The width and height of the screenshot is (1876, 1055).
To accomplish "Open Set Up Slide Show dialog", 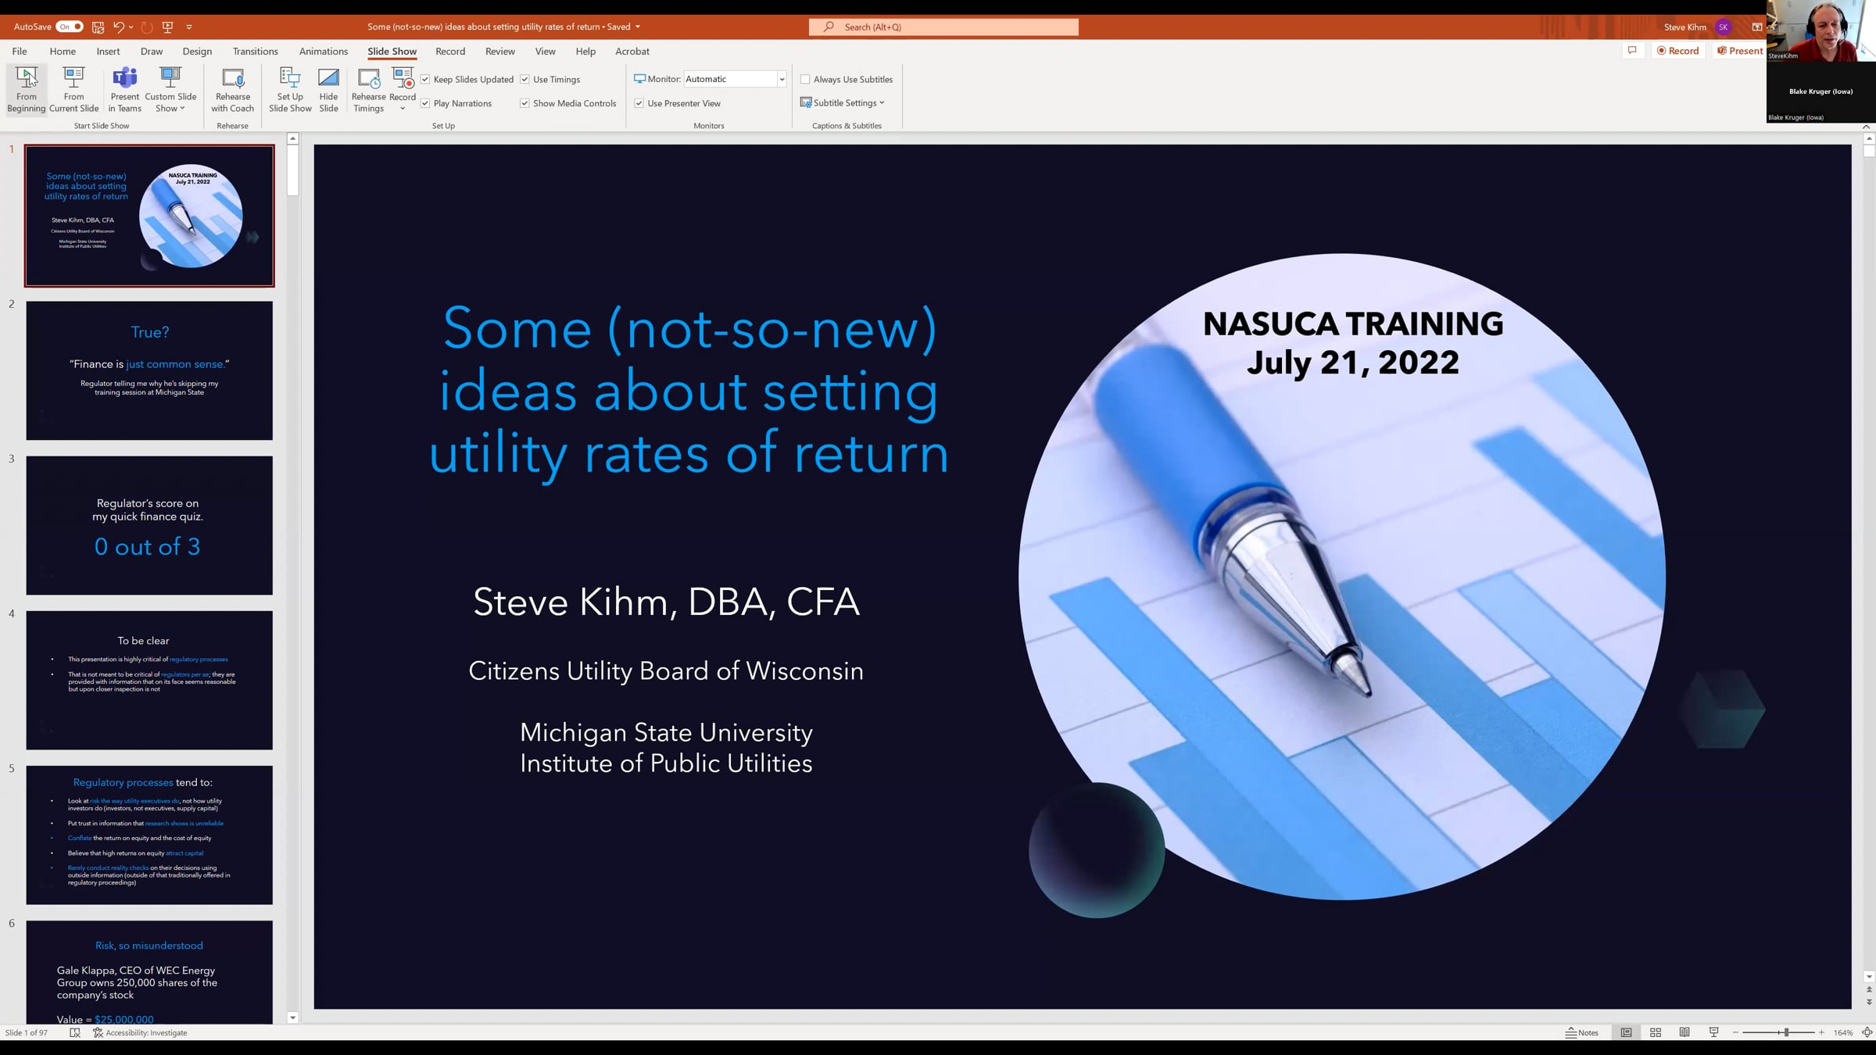I will tap(290, 90).
